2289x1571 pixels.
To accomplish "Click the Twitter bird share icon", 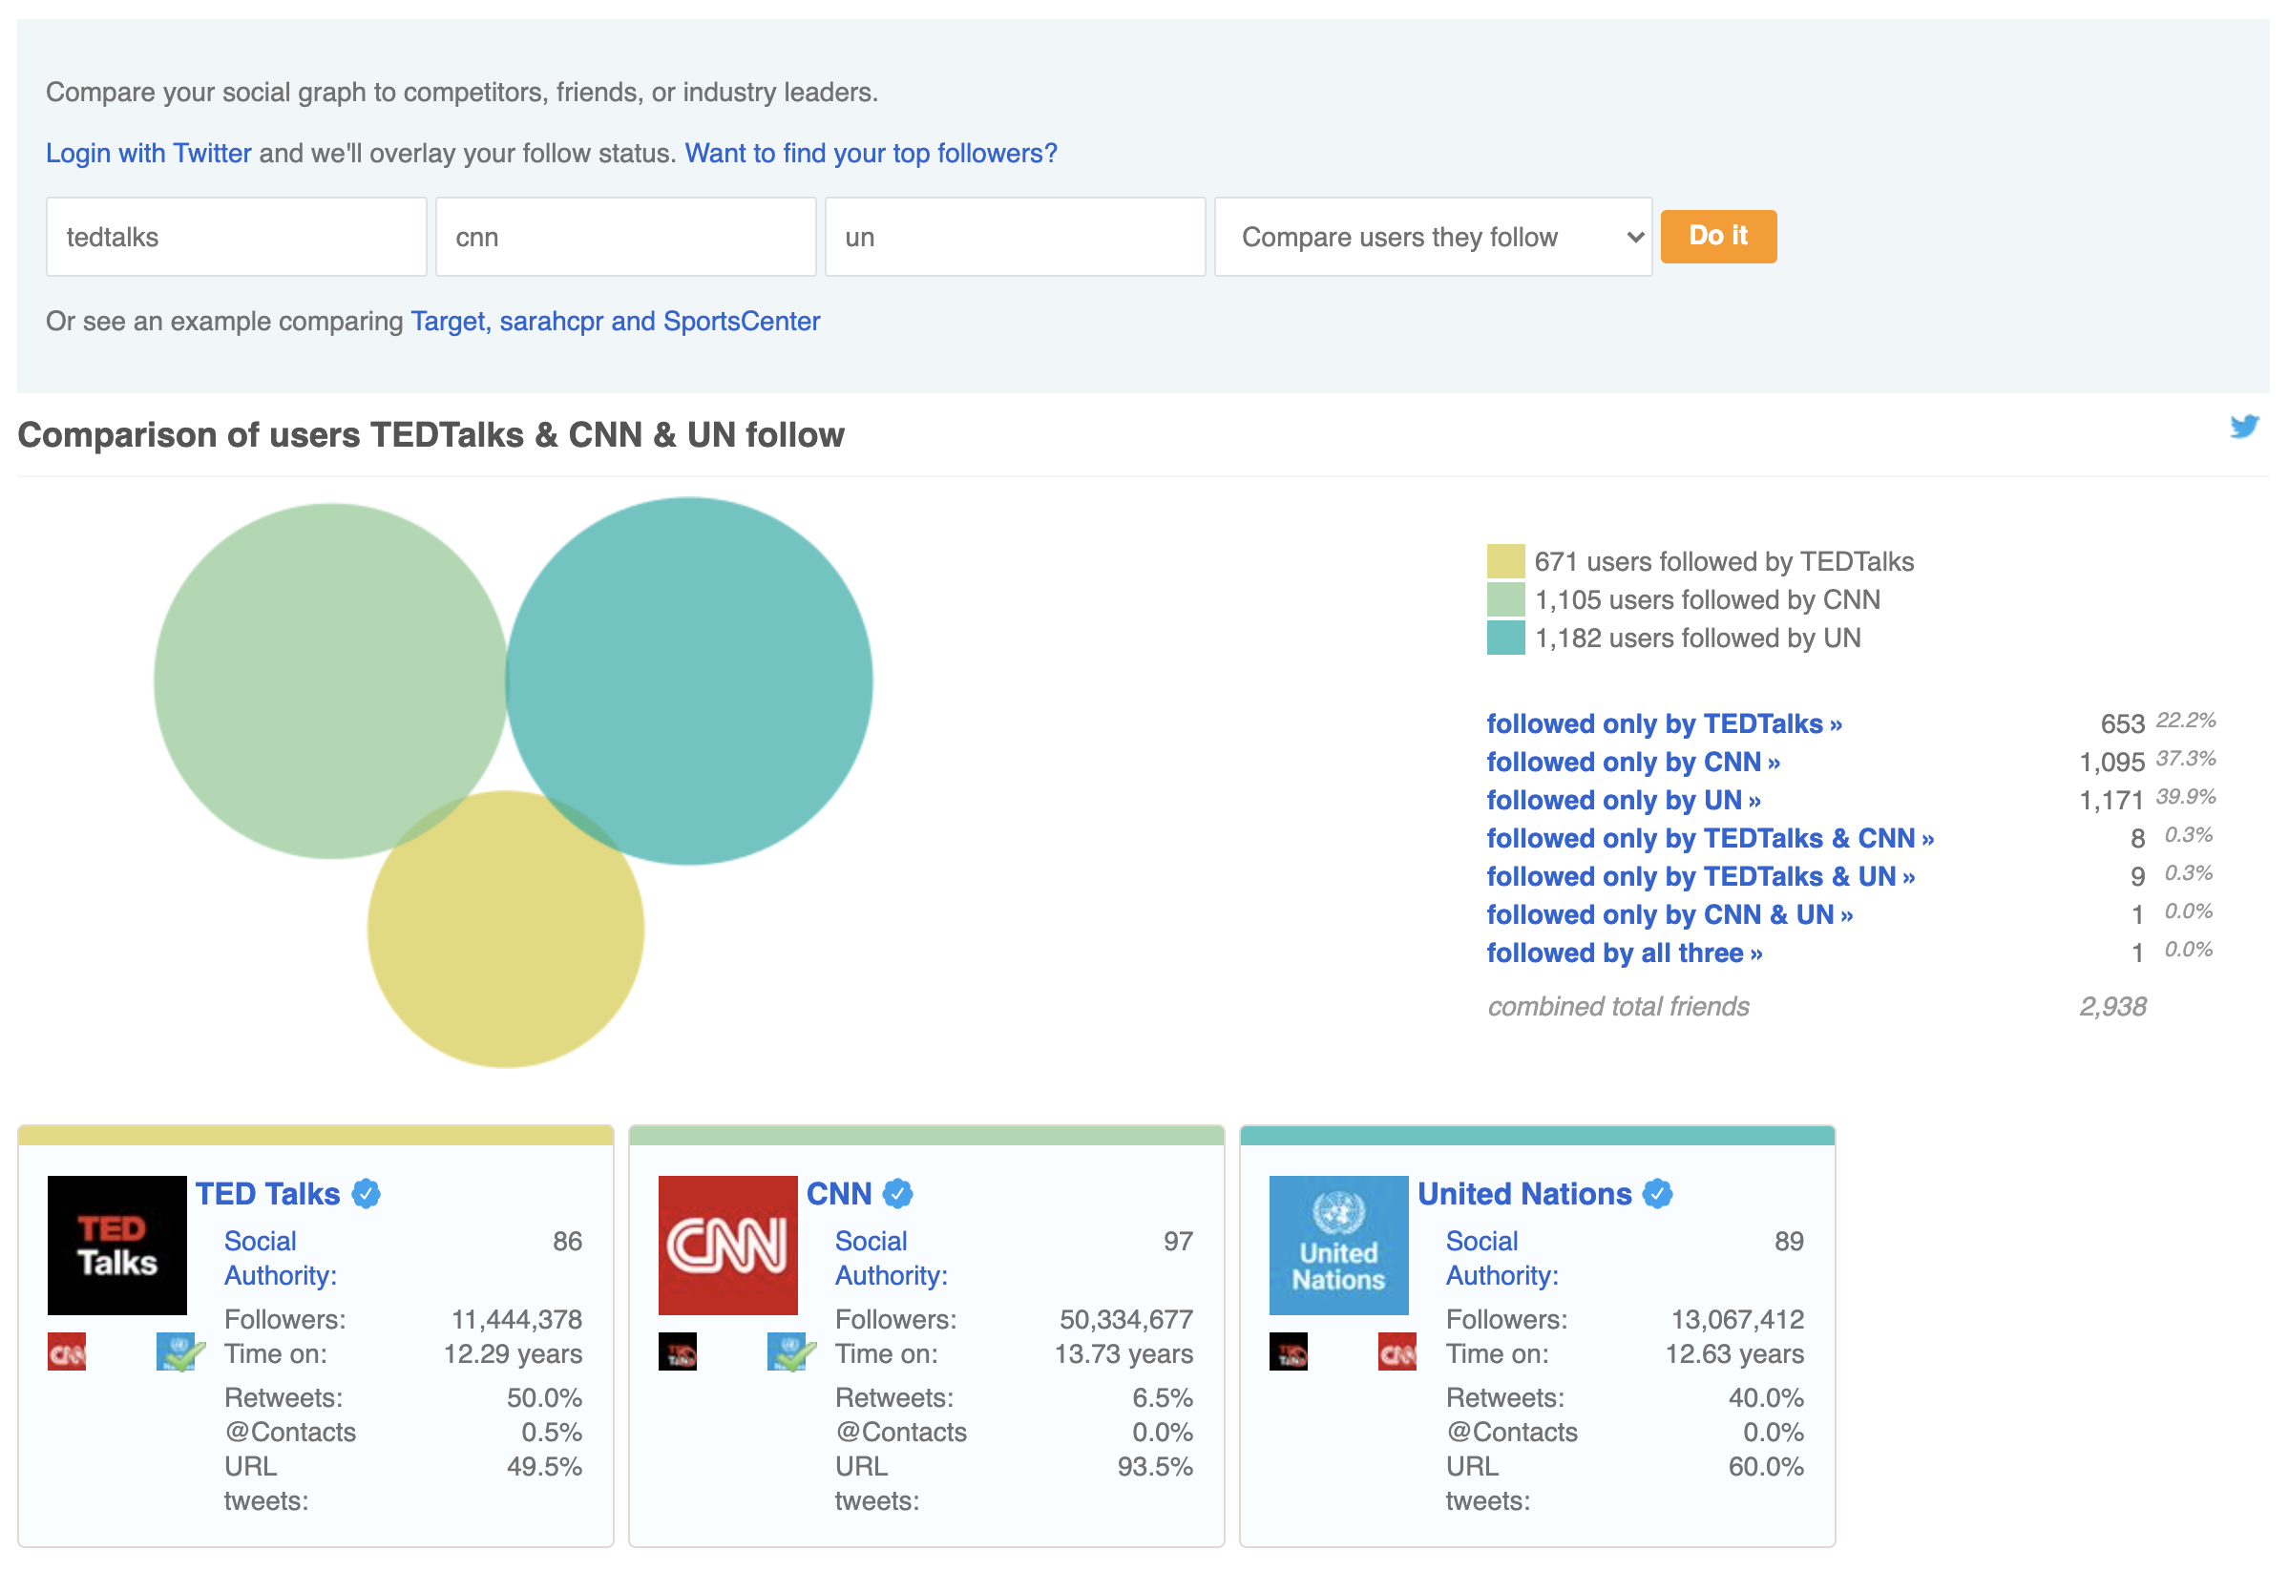I will 2244,427.
